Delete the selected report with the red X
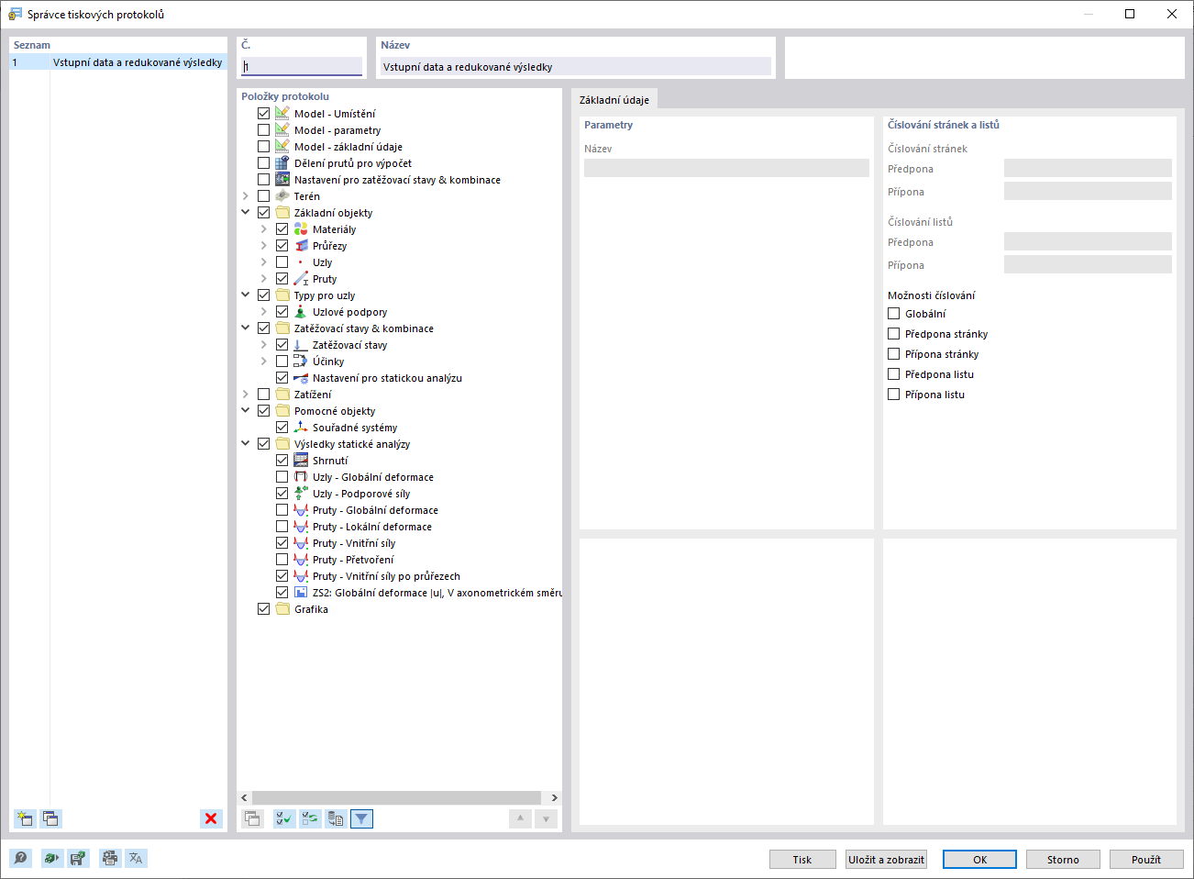1194x879 pixels. click(x=211, y=818)
